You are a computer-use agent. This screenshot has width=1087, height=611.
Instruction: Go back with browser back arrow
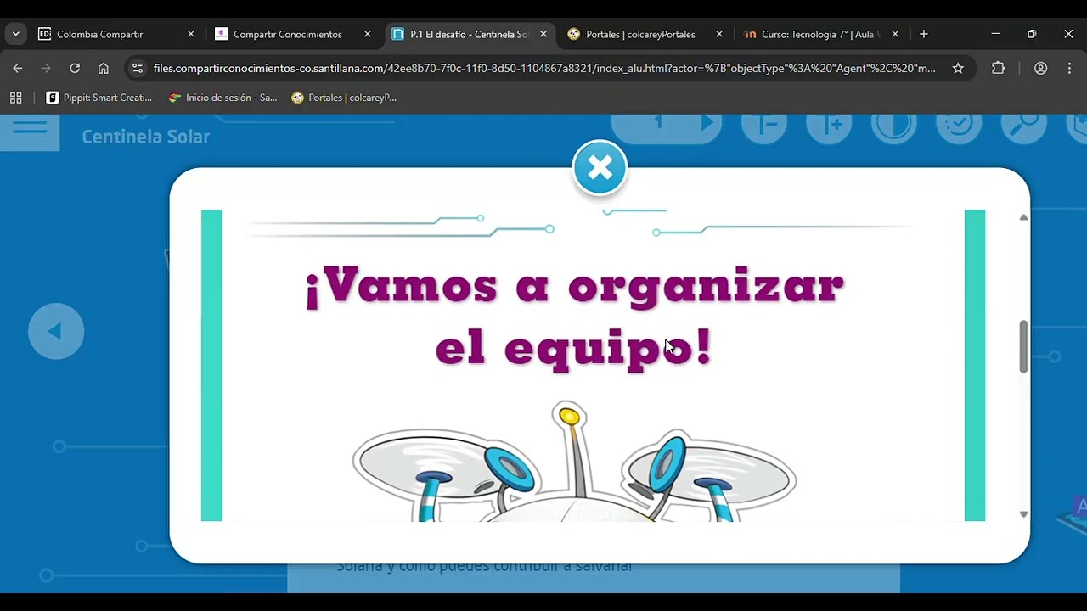(18, 68)
